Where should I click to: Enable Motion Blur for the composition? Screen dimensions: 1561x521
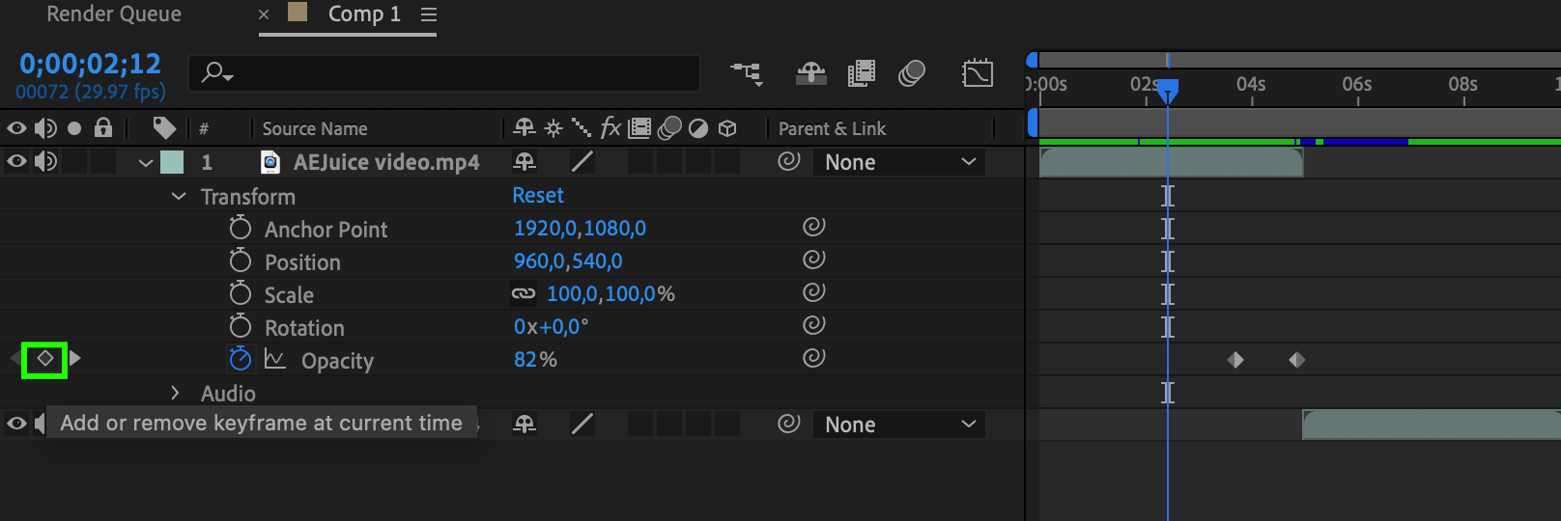click(x=911, y=73)
